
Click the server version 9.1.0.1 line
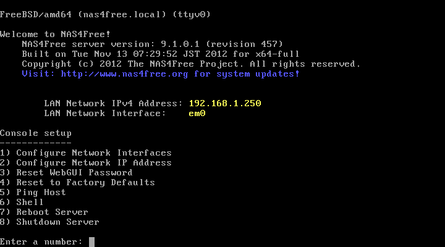(153, 44)
